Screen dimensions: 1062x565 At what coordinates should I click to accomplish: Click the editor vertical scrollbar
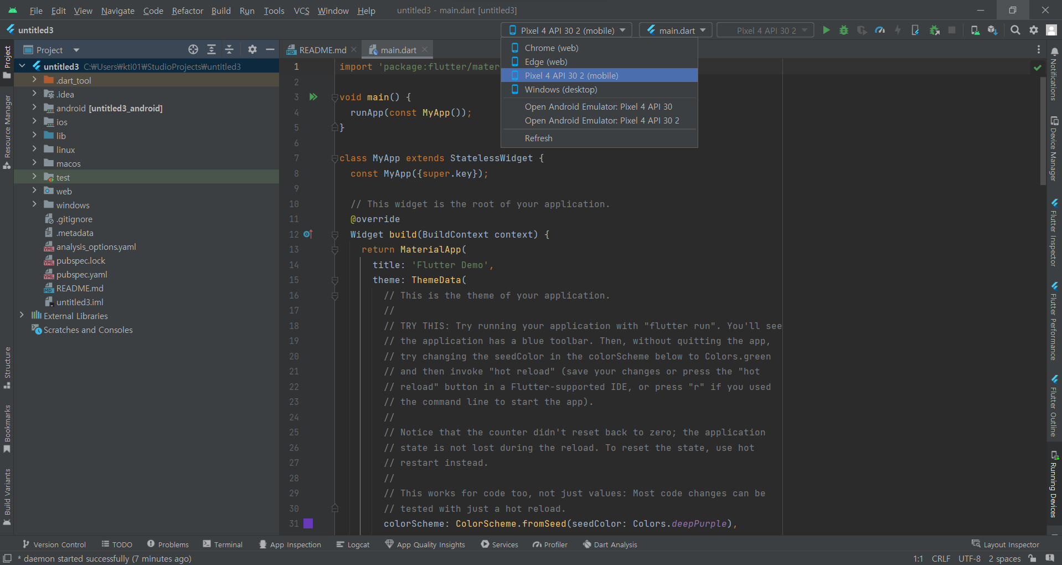click(x=1043, y=130)
